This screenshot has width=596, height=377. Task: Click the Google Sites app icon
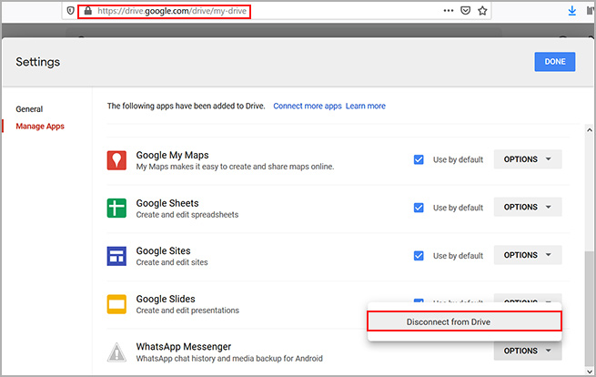point(116,256)
